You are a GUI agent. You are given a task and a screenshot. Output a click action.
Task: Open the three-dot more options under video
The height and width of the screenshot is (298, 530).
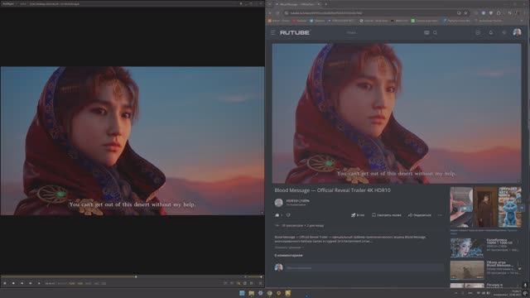tap(440, 215)
